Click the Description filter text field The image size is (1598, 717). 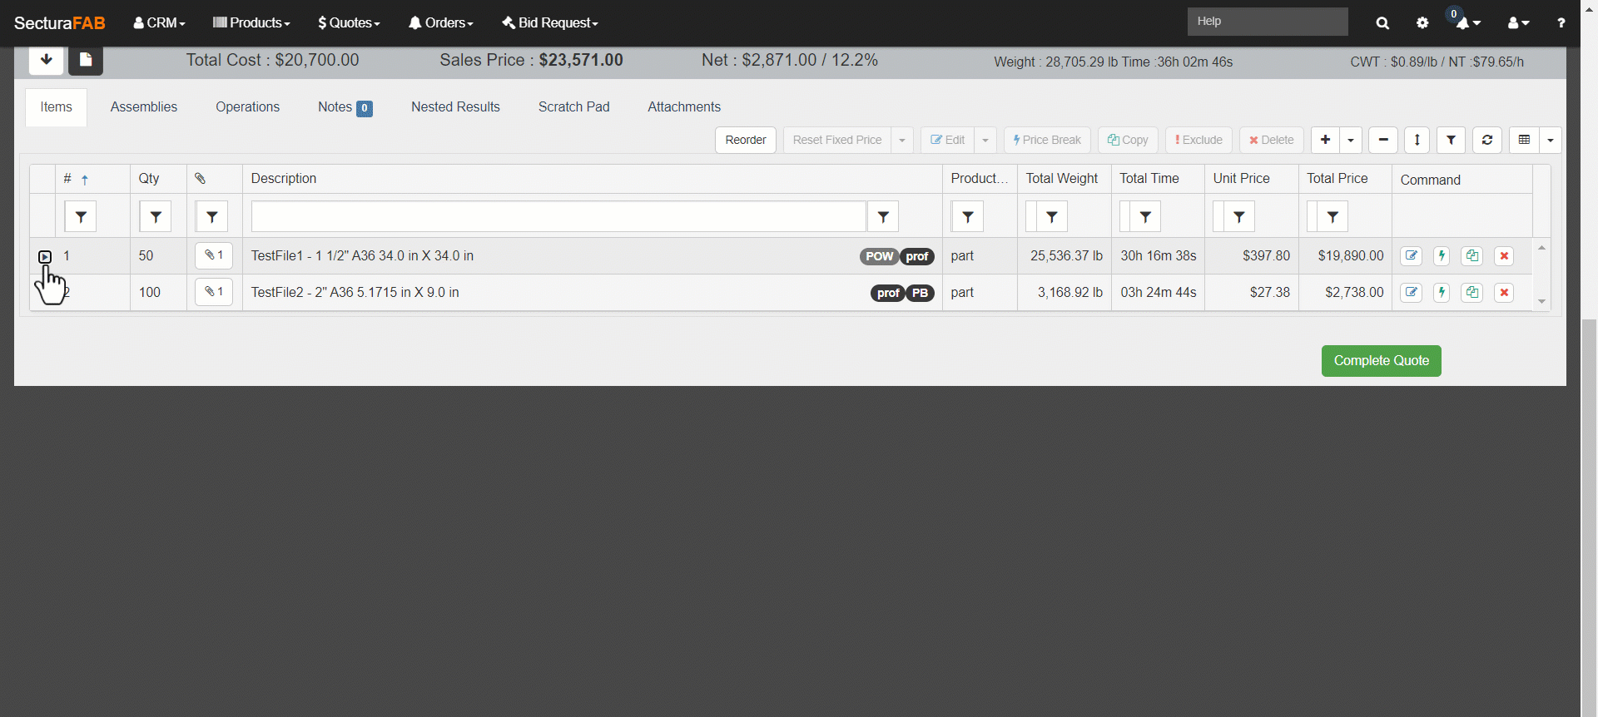point(558,217)
